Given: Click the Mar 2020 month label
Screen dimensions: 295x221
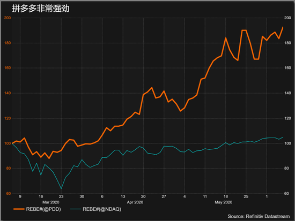Looking at the screenshot, I should pyautogui.click(x=50, y=202).
